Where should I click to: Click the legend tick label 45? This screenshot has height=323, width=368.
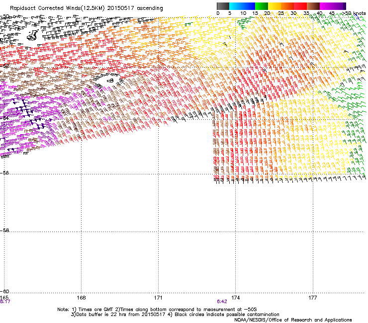point(332,13)
